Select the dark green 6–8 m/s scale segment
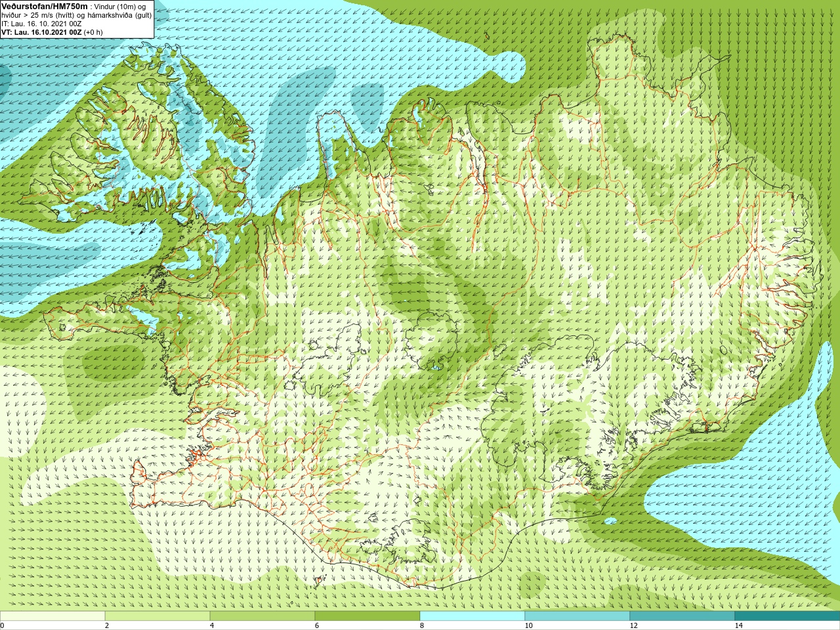Viewport: 840px width, 630px height. 367,616
